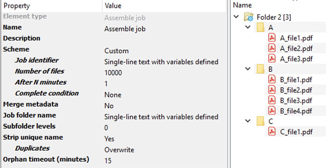Select B_file3.pdf in the tree
Viewport: 326px width, 168px height.
point(296,100)
